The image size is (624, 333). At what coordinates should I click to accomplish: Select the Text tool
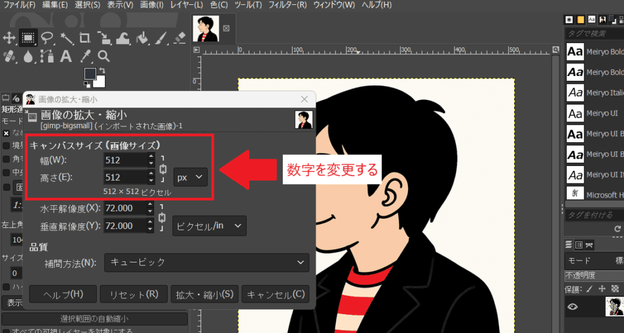tap(66, 57)
